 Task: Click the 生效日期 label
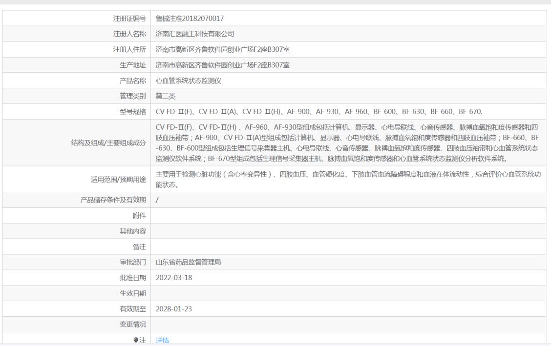coord(133,293)
